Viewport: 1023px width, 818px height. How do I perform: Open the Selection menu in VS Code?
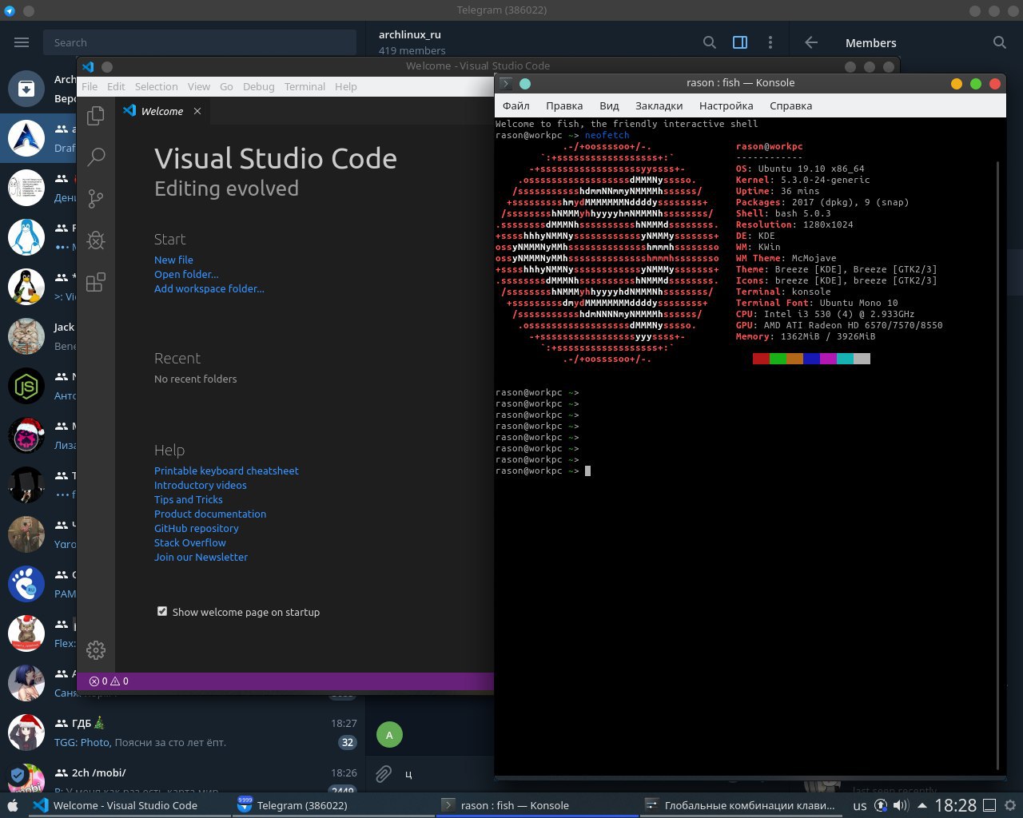tap(156, 86)
